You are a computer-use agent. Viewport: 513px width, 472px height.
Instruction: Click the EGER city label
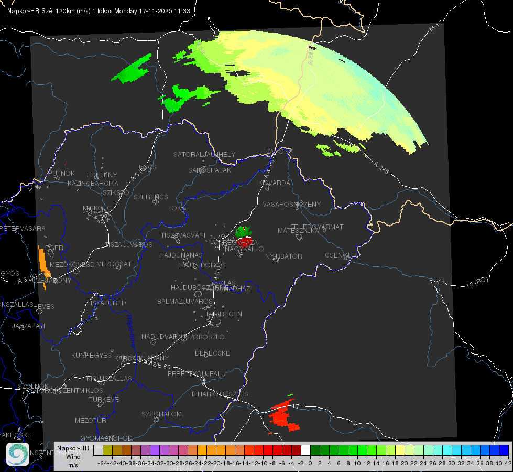(x=54, y=248)
